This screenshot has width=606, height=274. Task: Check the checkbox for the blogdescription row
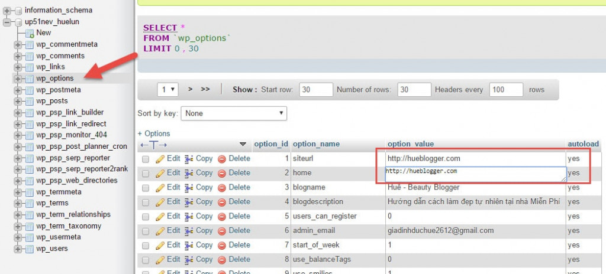[146, 202]
